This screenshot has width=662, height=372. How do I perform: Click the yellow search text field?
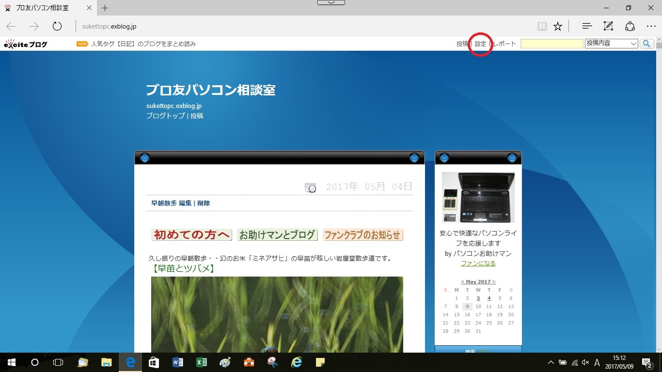[x=552, y=44]
